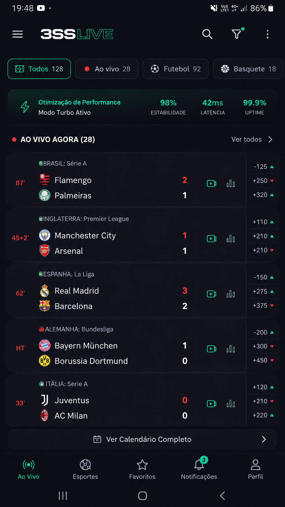Switch to the Esportes tab
285x507 pixels.
(x=85, y=469)
